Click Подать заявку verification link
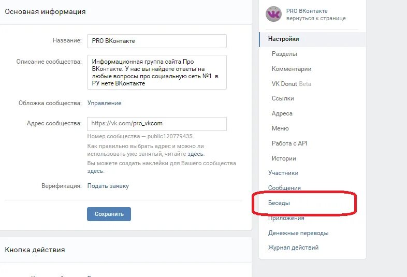This screenshot has height=277, width=407. point(108,186)
